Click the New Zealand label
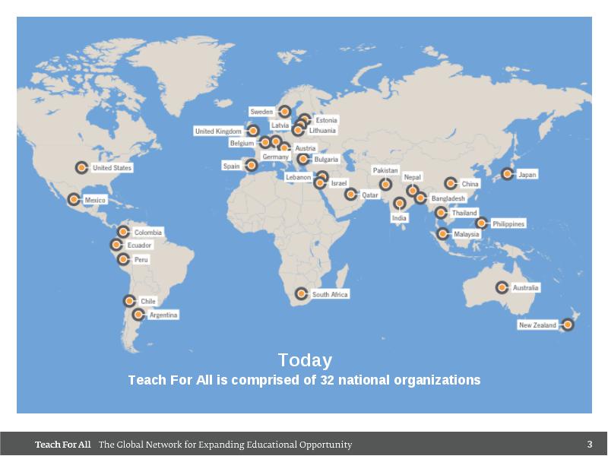608x456 pixels. click(537, 325)
